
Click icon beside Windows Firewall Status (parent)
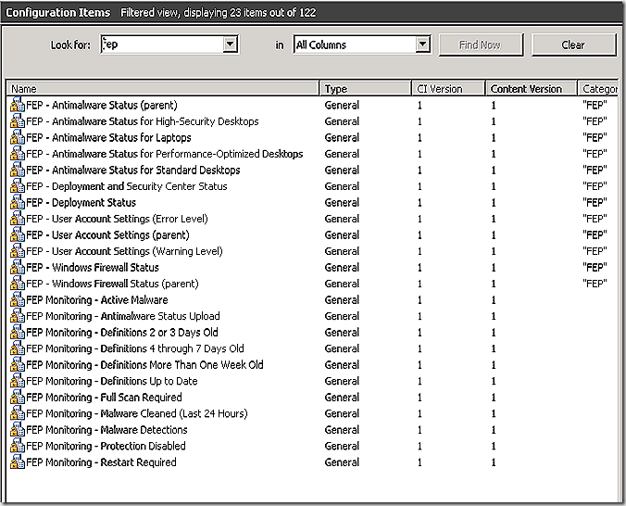tap(18, 284)
